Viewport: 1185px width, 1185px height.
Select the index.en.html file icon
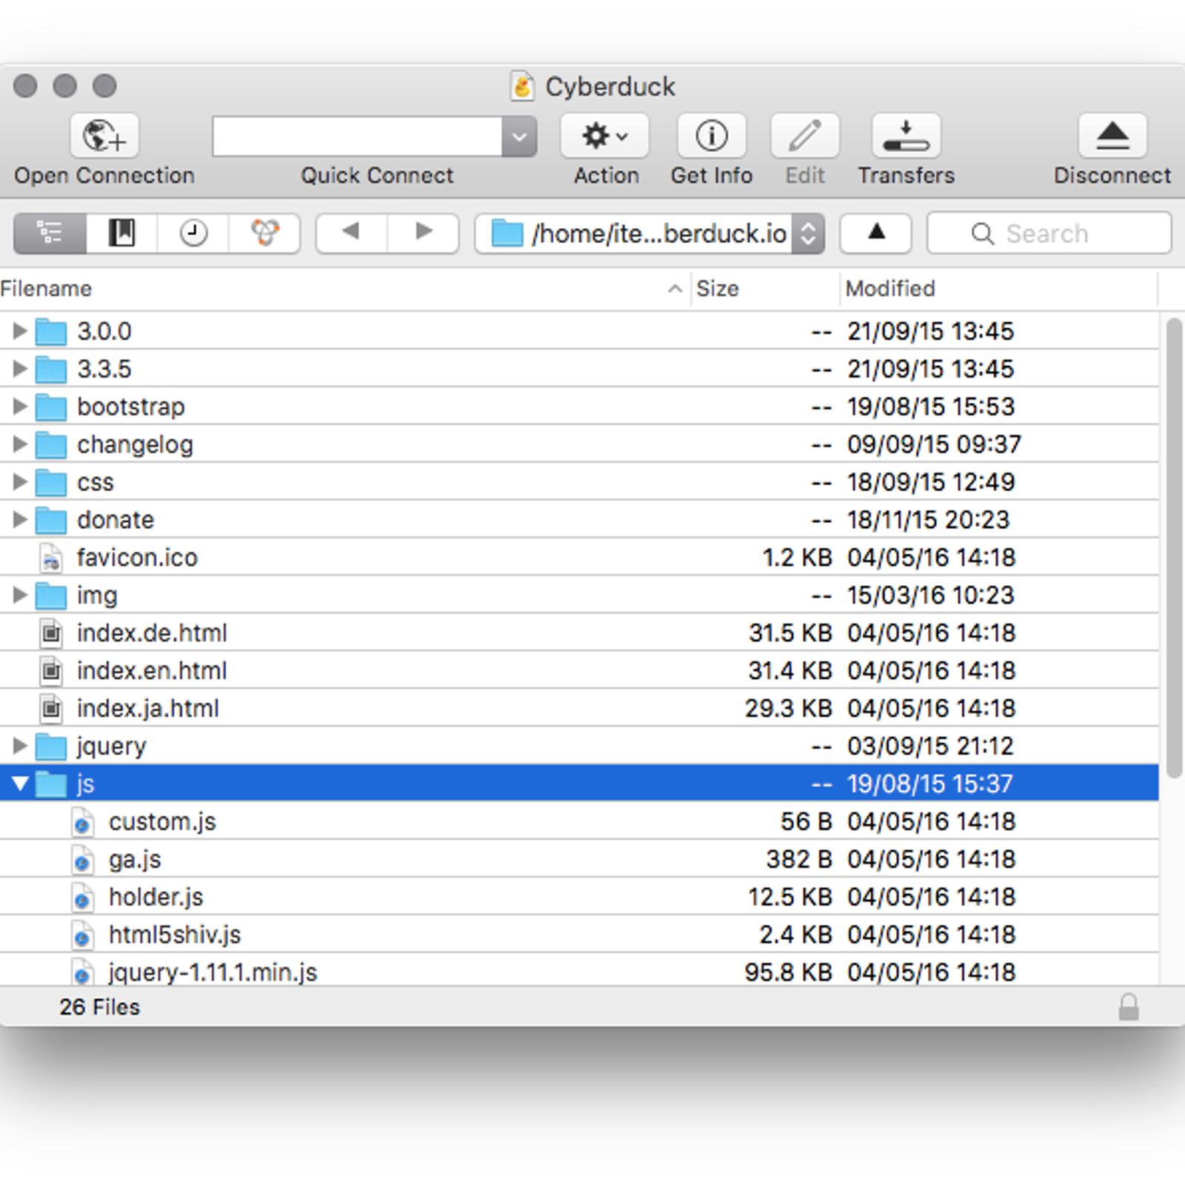tap(50, 671)
